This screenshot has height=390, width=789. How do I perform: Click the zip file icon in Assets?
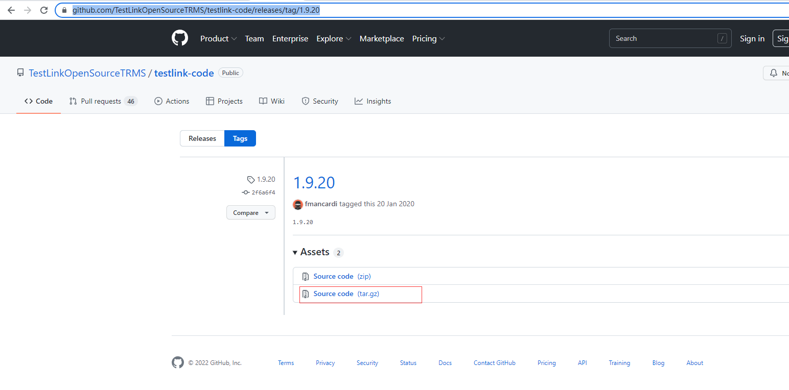305,277
